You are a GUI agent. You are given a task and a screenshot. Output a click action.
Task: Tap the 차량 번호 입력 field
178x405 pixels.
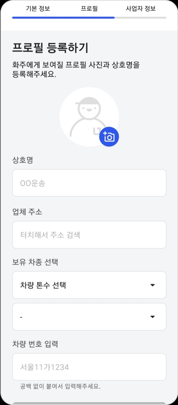point(89,367)
